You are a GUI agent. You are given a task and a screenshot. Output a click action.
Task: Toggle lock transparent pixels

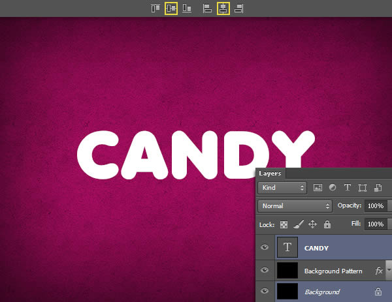click(283, 224)
